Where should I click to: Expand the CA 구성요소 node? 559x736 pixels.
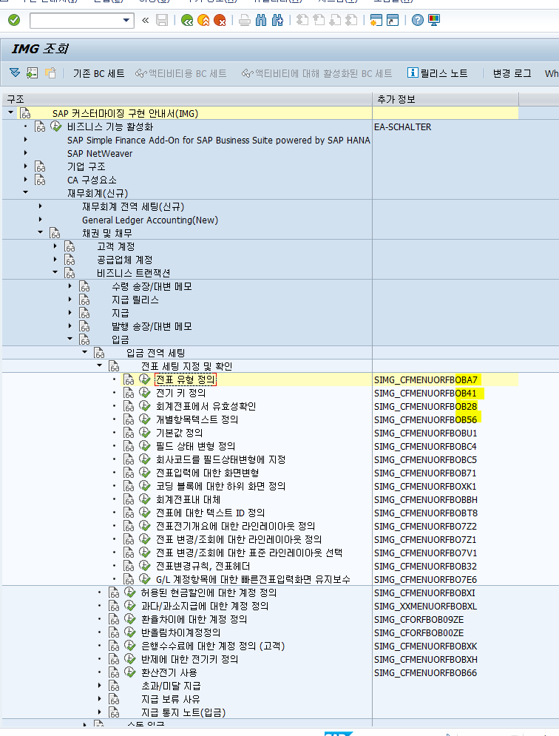(x=25, y=179)
